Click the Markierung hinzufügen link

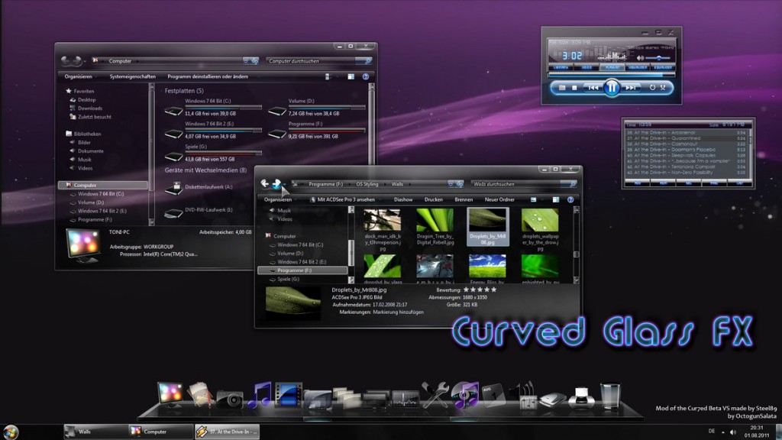[x=398, y=312]
